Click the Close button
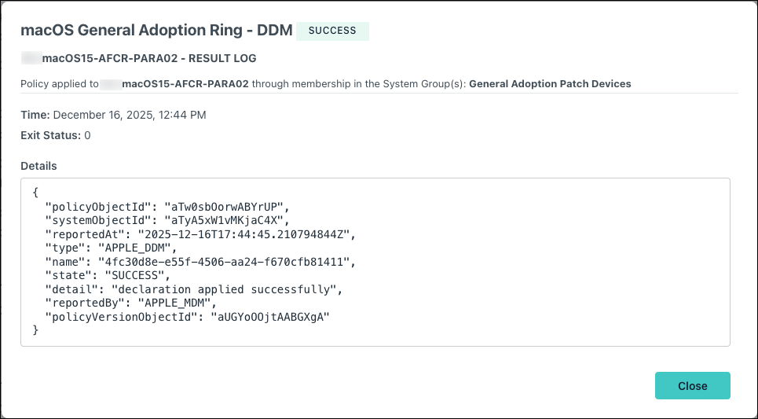758x419 pixels. [692, 386]
